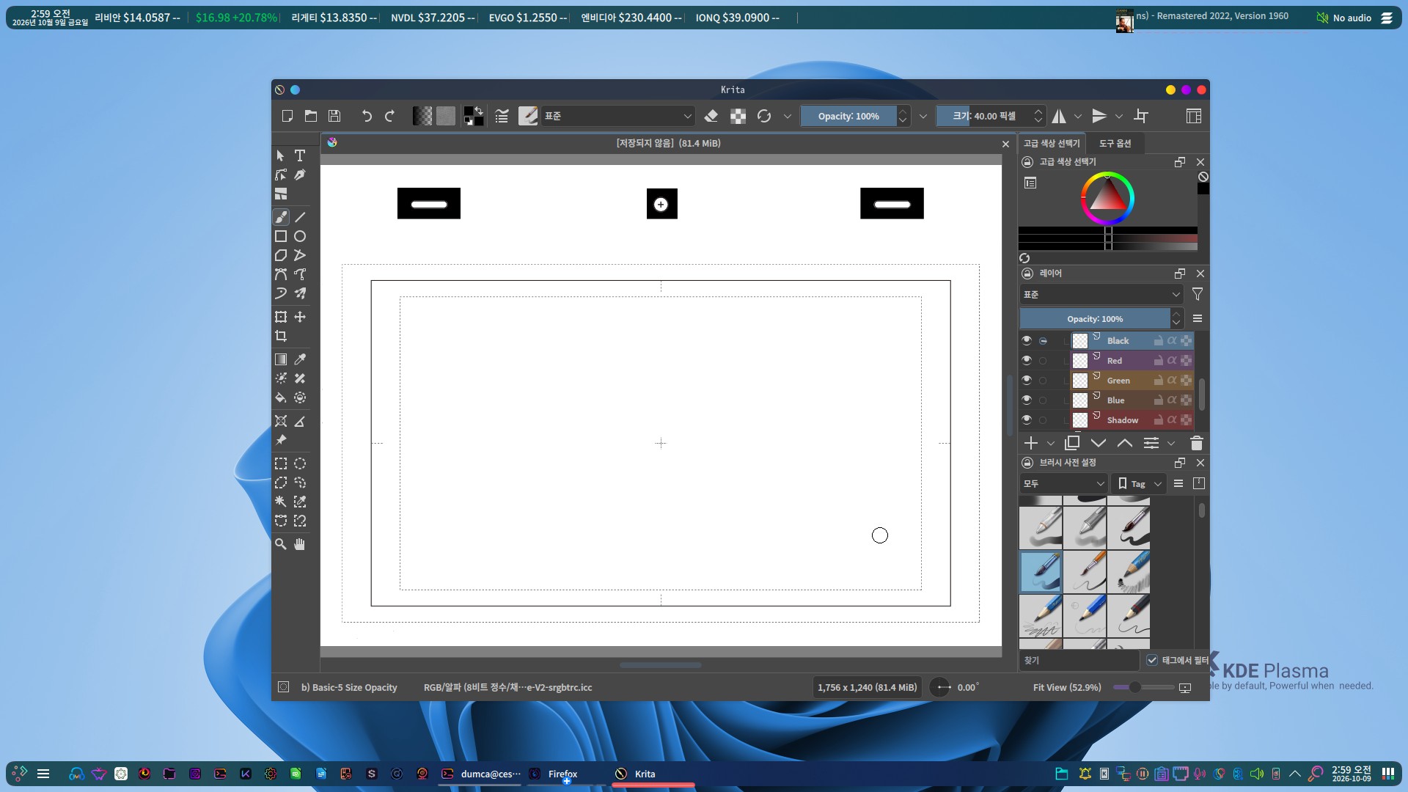Select the Gradient tool
This screenshot has height=792, width=1408.
click(x=281, y=359)
